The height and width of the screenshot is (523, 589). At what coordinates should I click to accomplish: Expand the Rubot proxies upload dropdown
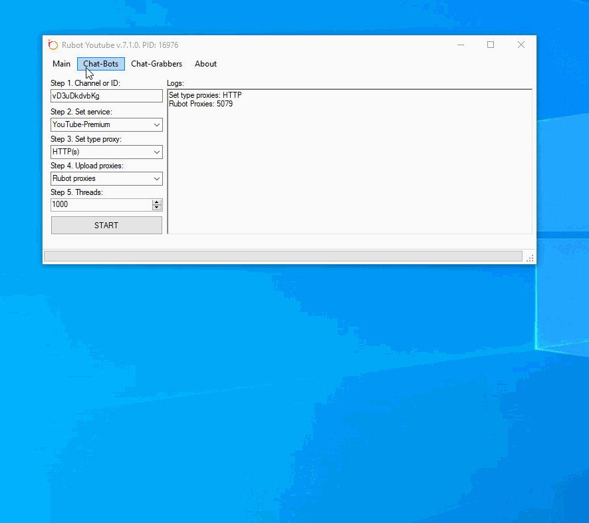tap(106, 178)
